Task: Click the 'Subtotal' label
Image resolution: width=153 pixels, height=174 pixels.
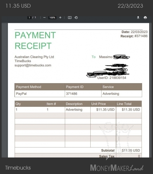Action: [108, 150]
